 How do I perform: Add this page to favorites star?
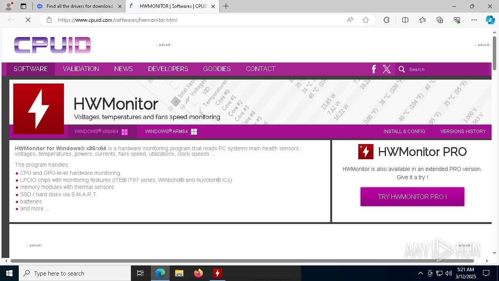coord(366,20)
